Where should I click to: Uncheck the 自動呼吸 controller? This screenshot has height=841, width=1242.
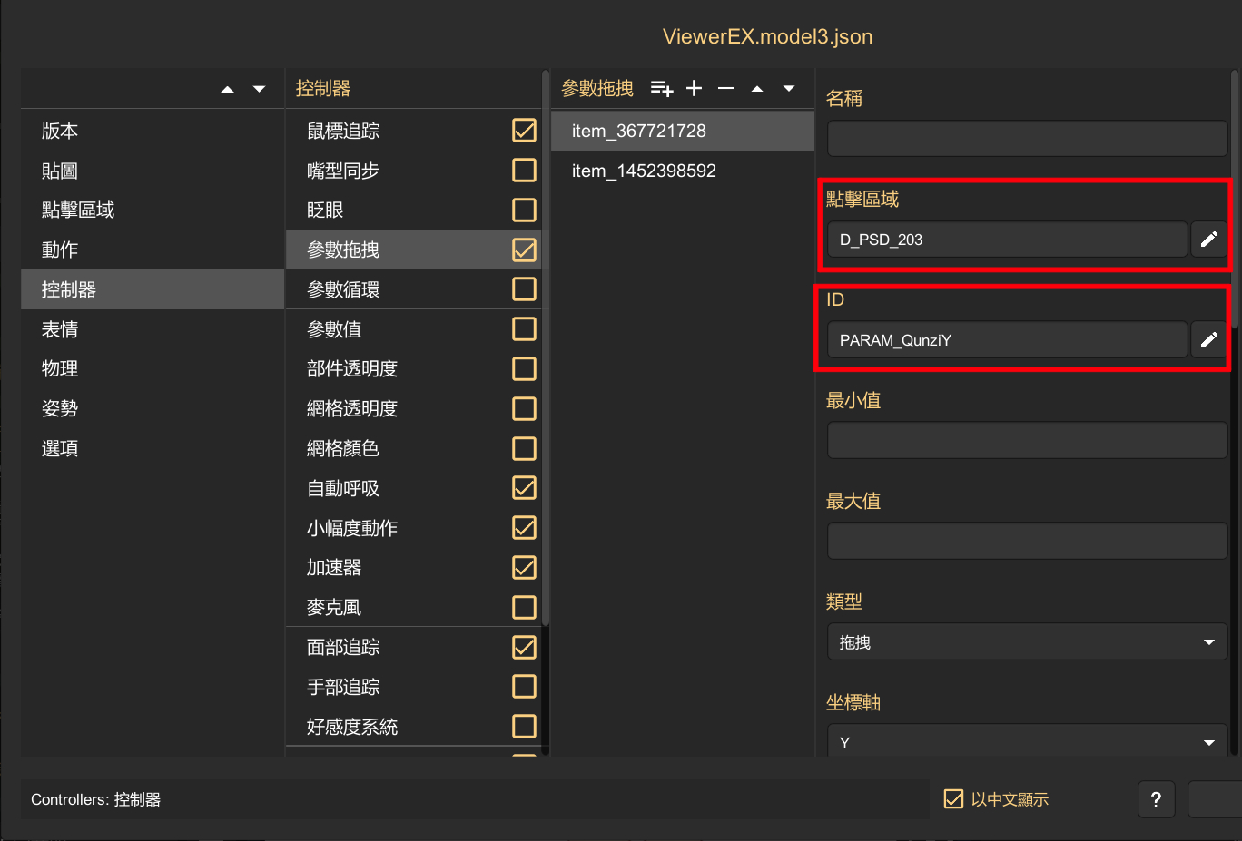(x=524, y=488)
